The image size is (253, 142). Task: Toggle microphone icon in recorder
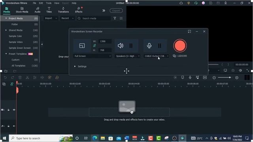149,46
